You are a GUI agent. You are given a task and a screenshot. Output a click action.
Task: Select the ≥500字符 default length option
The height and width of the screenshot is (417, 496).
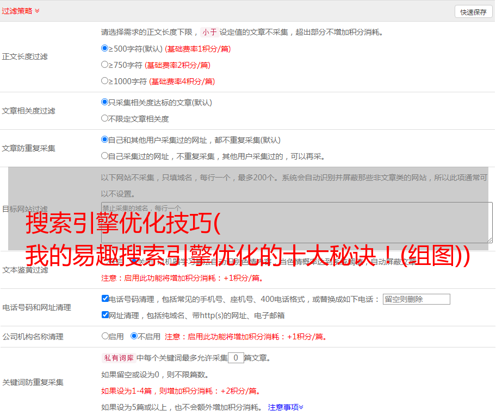[104, 48]
